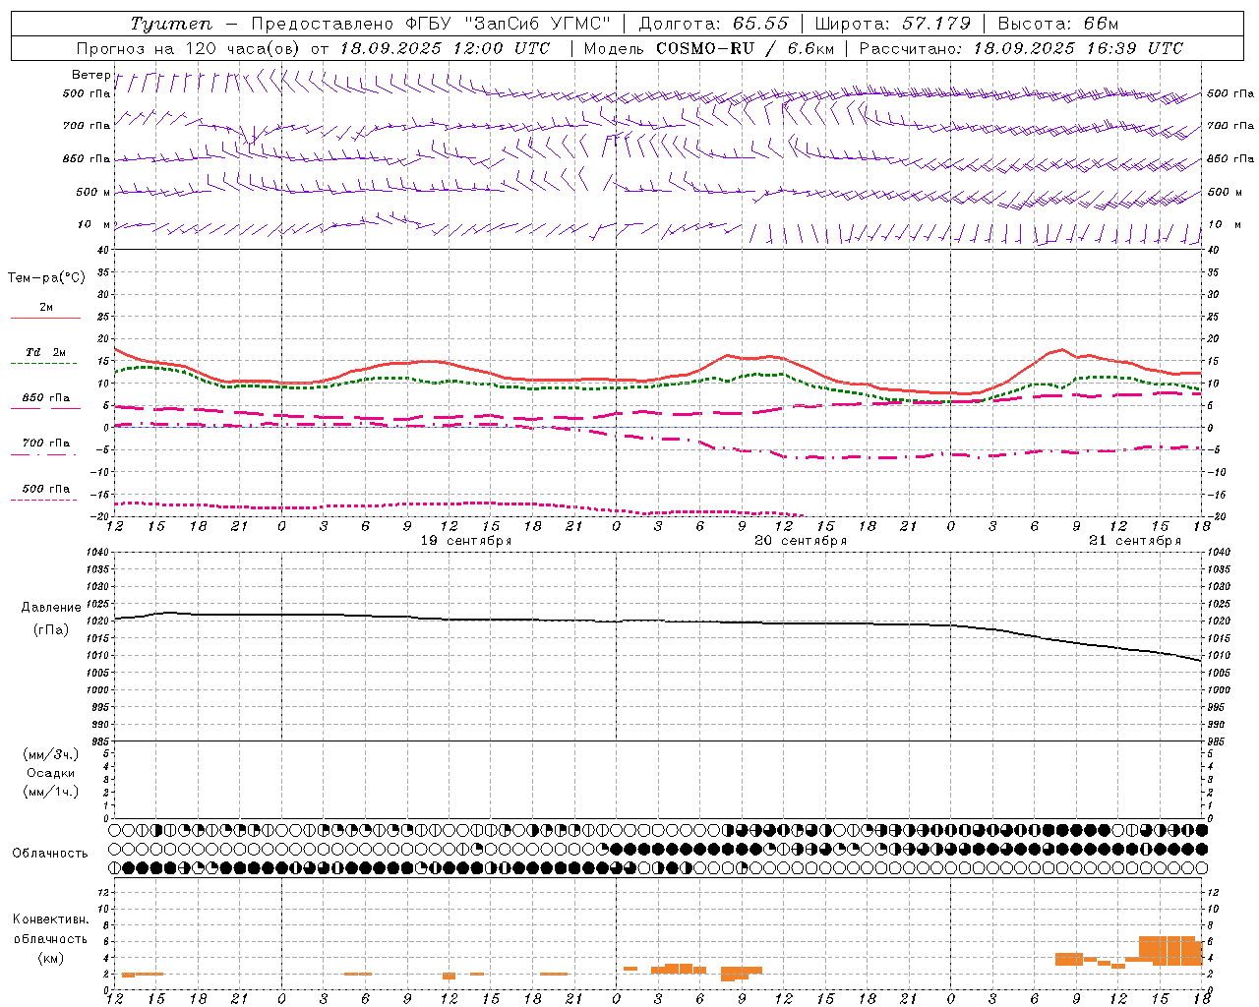1259x1007 pixels.
Task: Click the 500 гПа dotted legend line
Action: 43,500
